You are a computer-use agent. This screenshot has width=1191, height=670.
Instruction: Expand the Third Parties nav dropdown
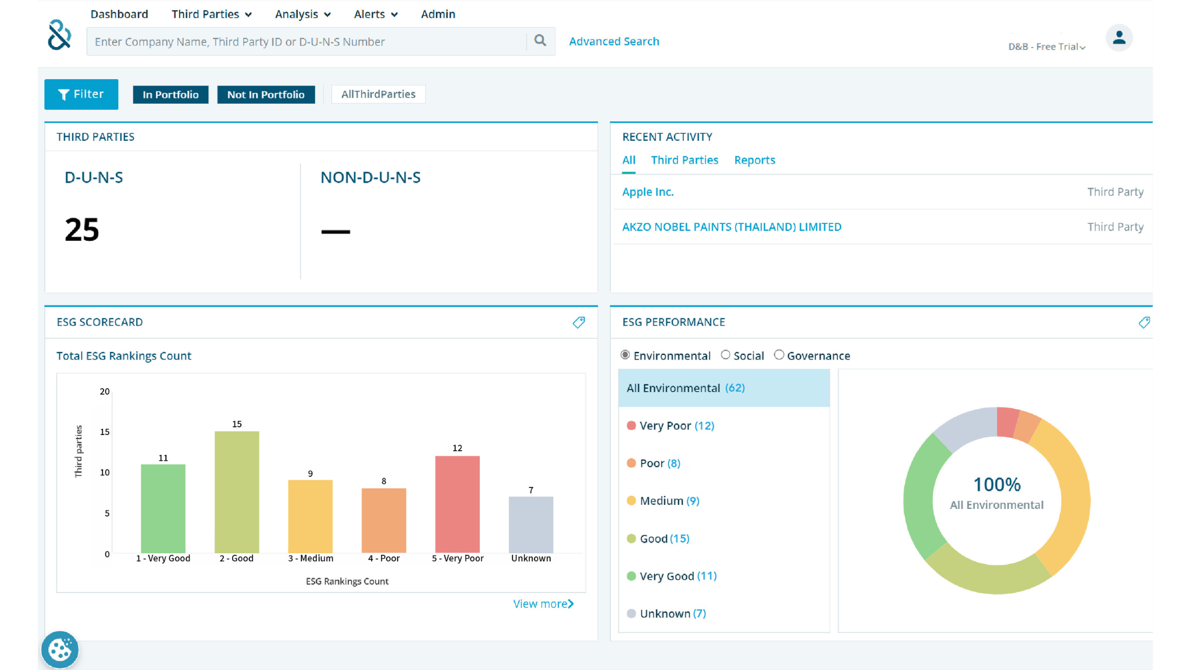(212, 14)
